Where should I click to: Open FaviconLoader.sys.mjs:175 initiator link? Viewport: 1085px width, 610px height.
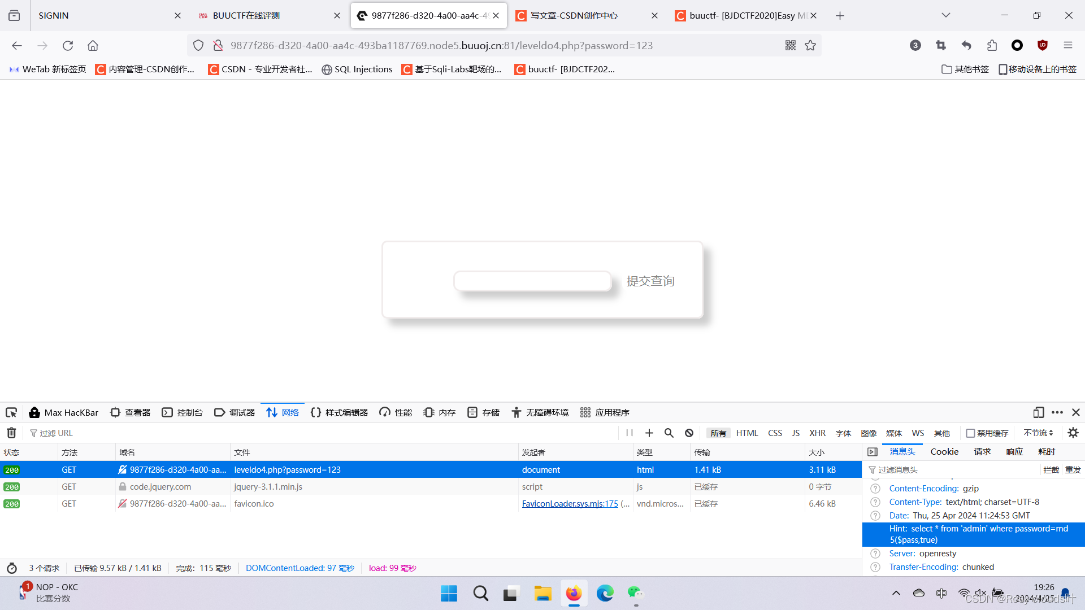(570, 504)
